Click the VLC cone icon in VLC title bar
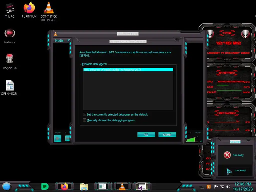The width and height of the screenshot is (256, 192). [x=55, y=34]
